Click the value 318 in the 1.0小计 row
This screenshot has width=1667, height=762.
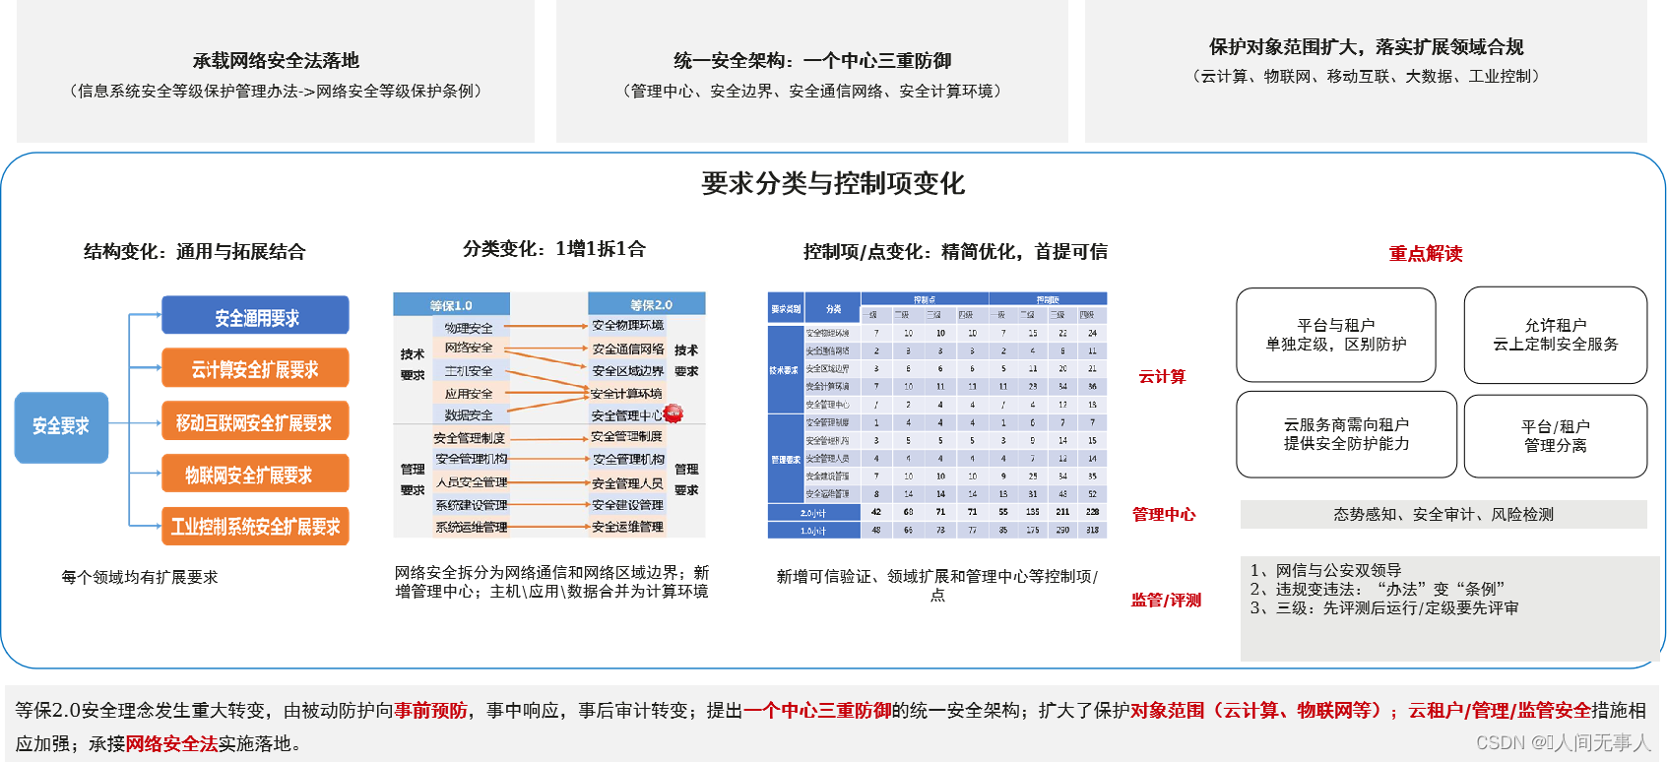(1092, 530)
